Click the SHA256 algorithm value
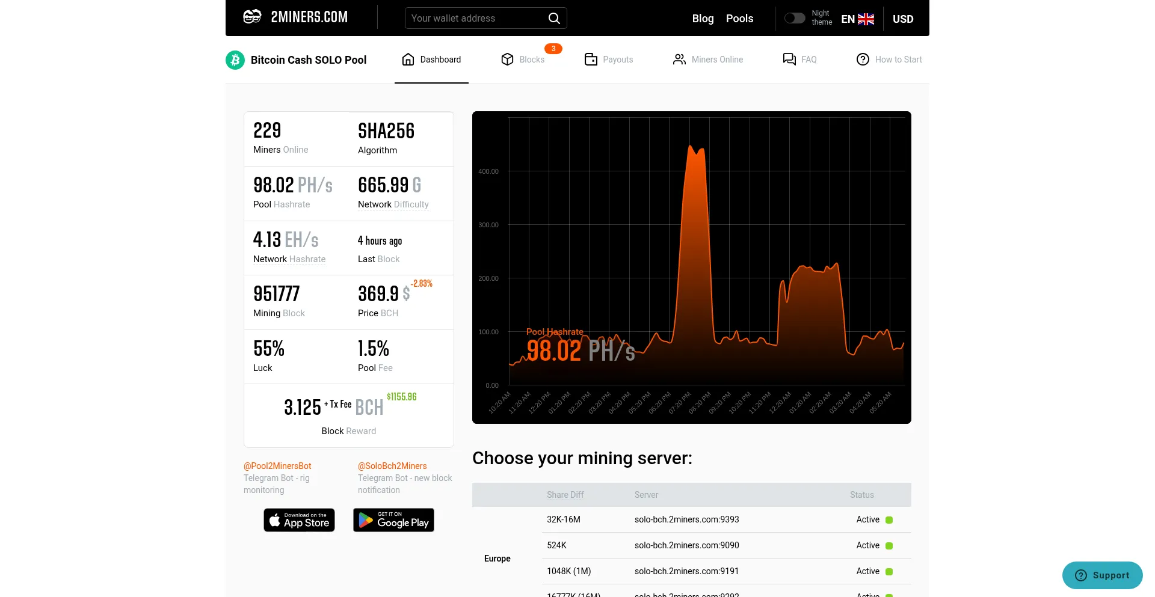This screenshot has width=1155, height=597. click(386, 131)
